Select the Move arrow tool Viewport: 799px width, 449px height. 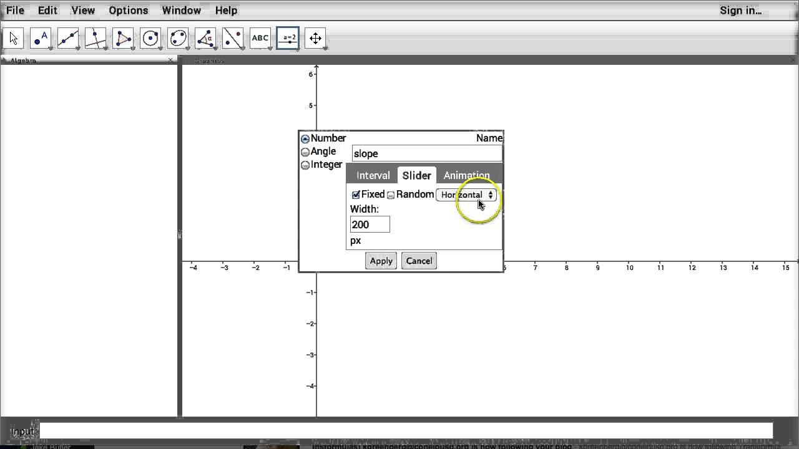click(x=13, y=38)
